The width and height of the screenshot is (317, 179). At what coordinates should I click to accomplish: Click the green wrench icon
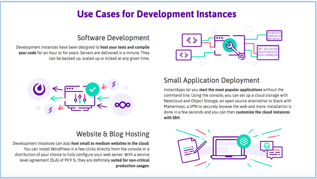point(230,45)
